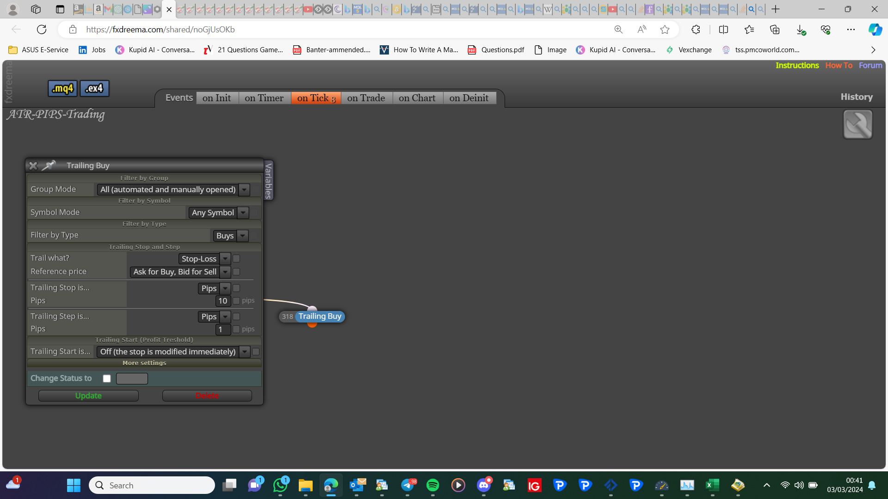
Task: Open the Reference price dropdown
Action: [180, 272]
